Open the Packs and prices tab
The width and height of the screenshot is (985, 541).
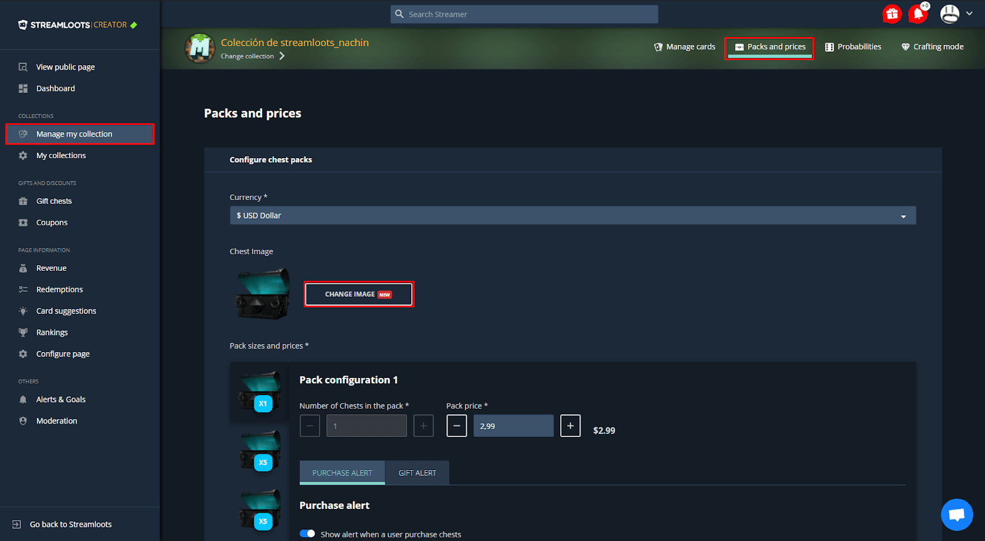(x=770, y=47)
